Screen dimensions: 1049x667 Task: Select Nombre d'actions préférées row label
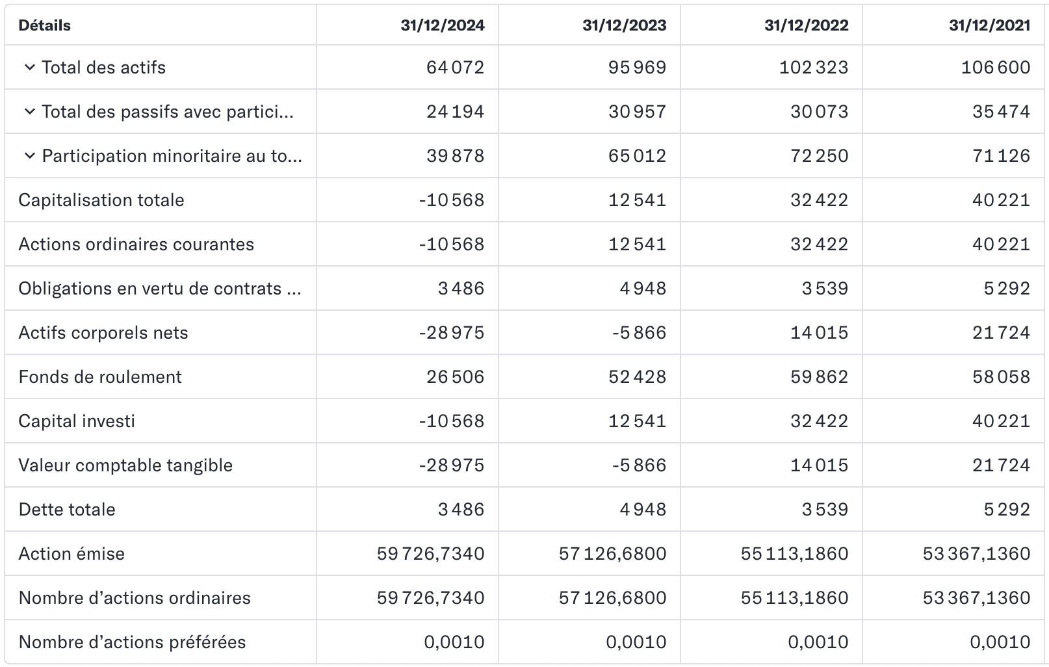click(133, 642)
